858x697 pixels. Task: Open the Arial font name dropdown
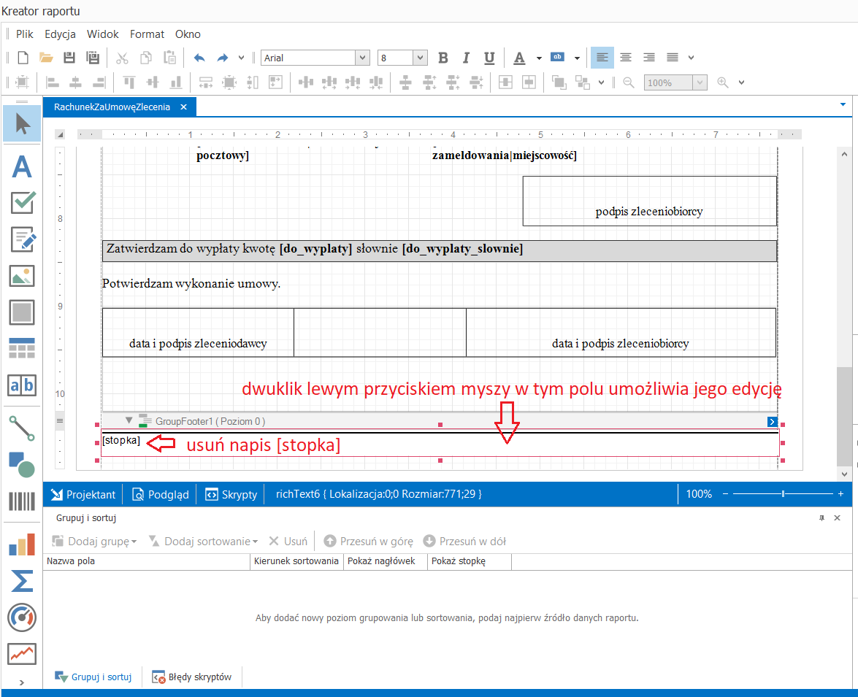pos(362,58)
